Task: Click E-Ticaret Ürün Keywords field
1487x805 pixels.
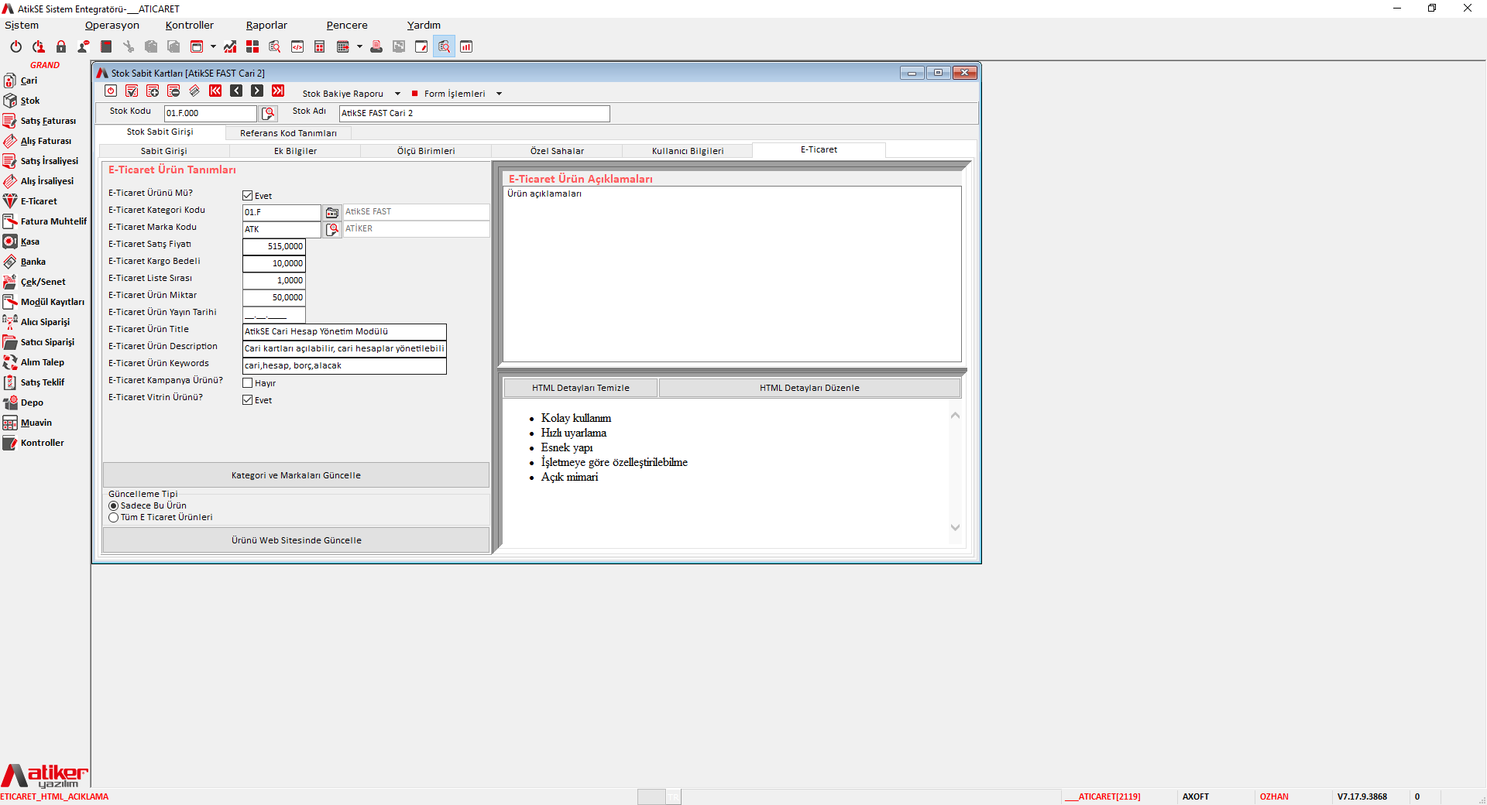Action: pos(345,365)
